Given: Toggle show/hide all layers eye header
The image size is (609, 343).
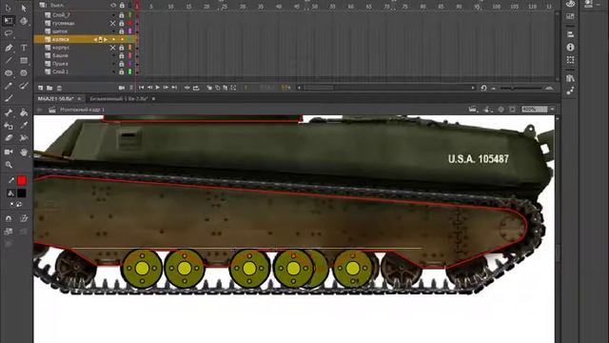Looking at the screenshot, I should coord(113,6).
